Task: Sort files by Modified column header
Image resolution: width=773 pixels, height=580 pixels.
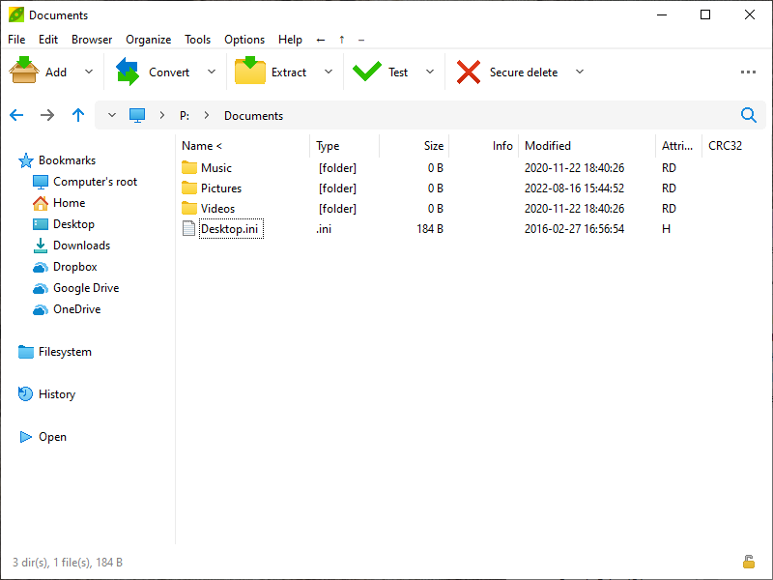Action: pos(548,146)
